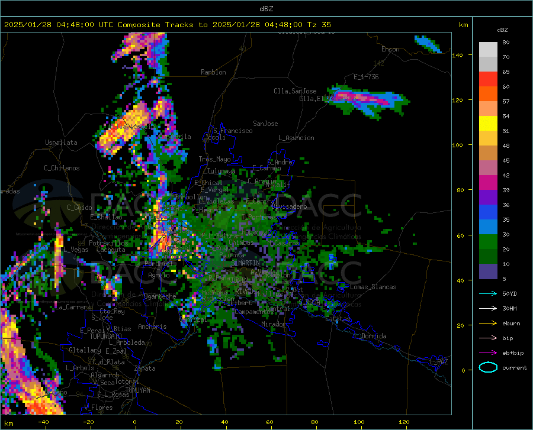This screenshot has height=430, width=533.
Task: Select the bright yellow 51–54 dBZ swatch
Action: (488, 124)
